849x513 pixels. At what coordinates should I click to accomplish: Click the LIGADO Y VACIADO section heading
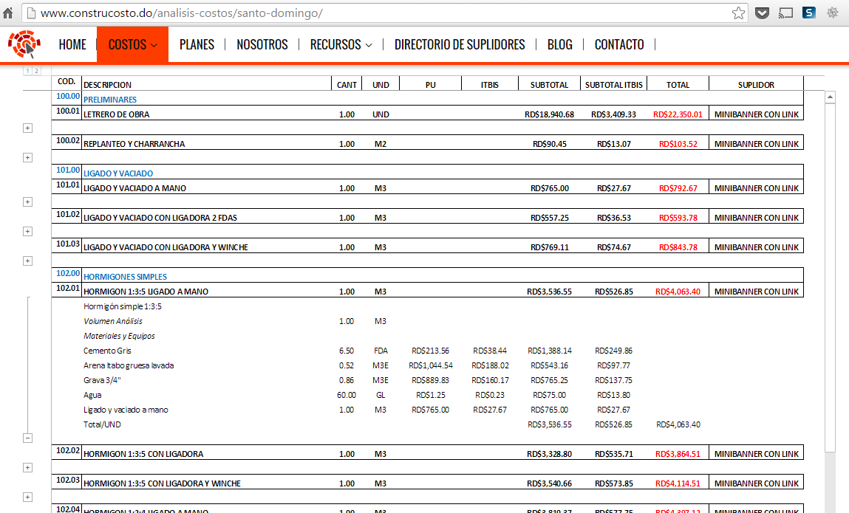pyautogui.click(x=118, y=173)
